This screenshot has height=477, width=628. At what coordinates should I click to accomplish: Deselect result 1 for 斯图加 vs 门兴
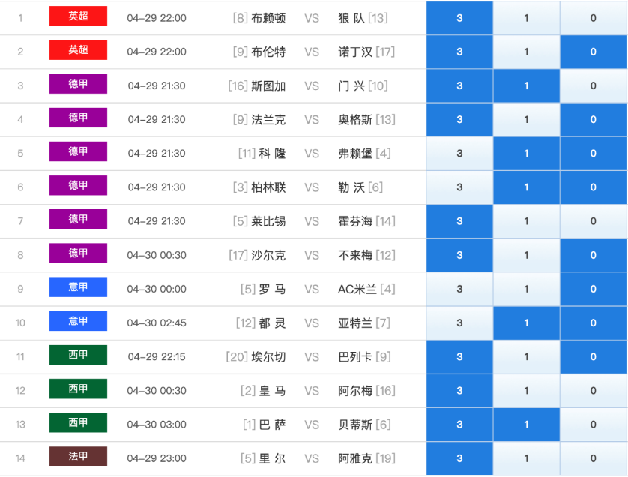click(526, 85)
